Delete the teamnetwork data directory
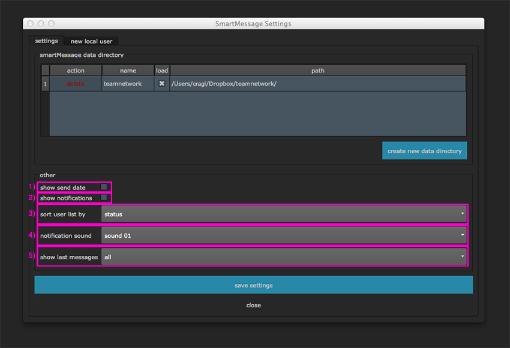 [76, 84]
